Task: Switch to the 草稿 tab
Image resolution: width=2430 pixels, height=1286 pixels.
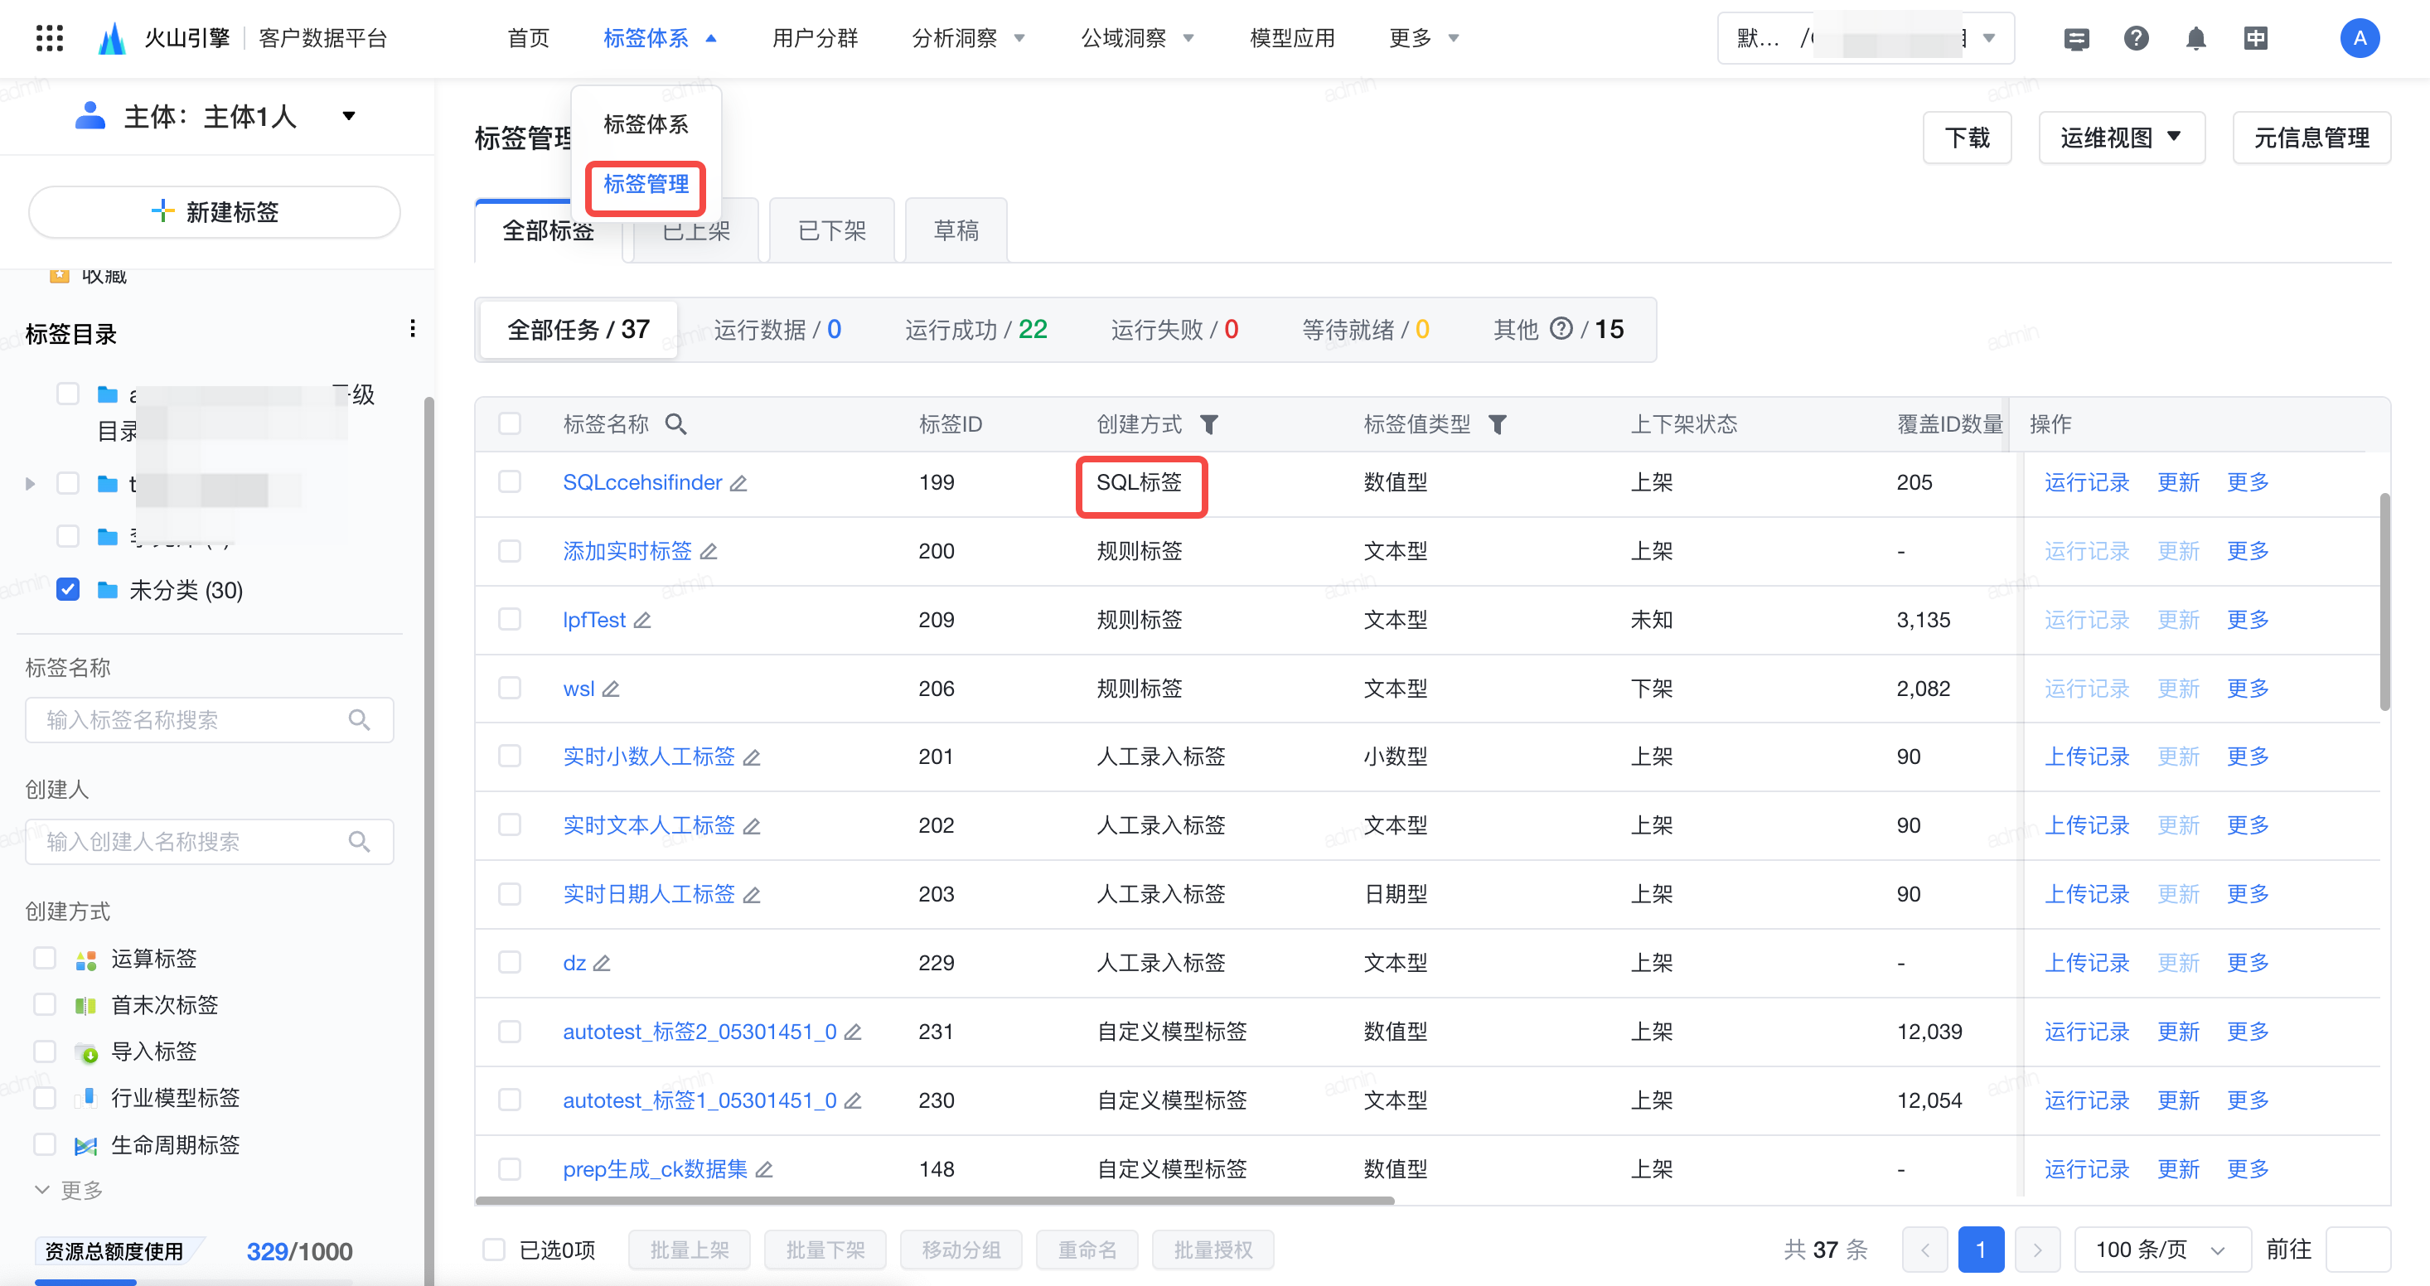Action: [x=956, y=231]
